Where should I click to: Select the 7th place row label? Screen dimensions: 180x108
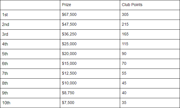pyautogui.click(x=30, y=73)
